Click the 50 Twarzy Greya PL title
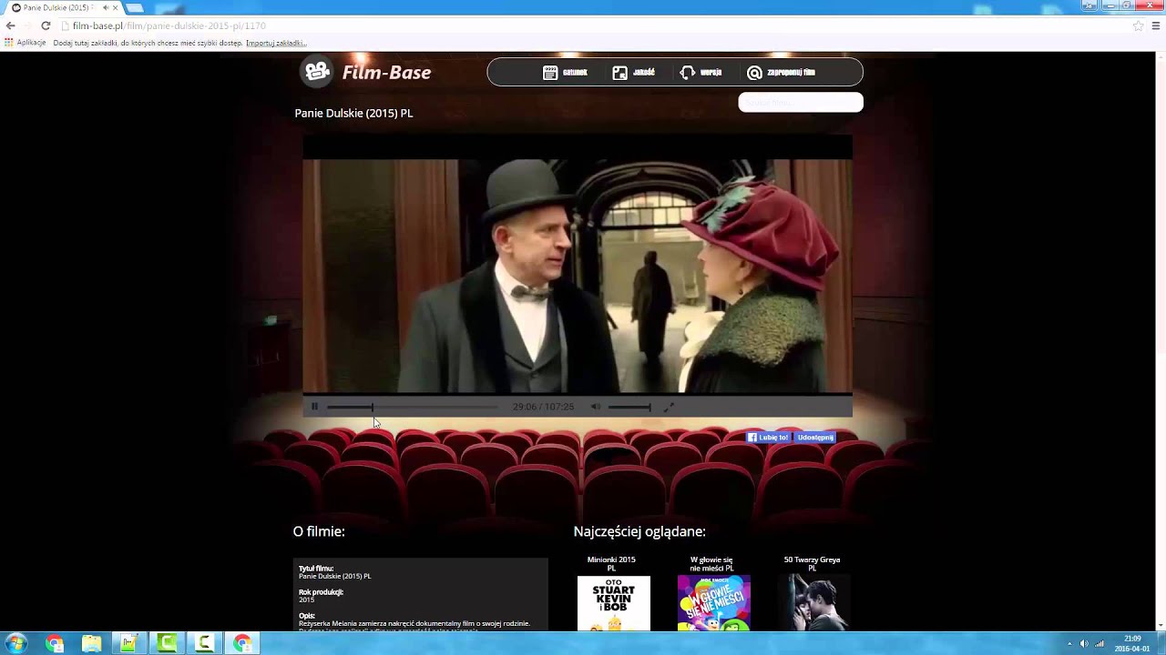Viewport: 1166px width, 655px height. tap(812, 564)
